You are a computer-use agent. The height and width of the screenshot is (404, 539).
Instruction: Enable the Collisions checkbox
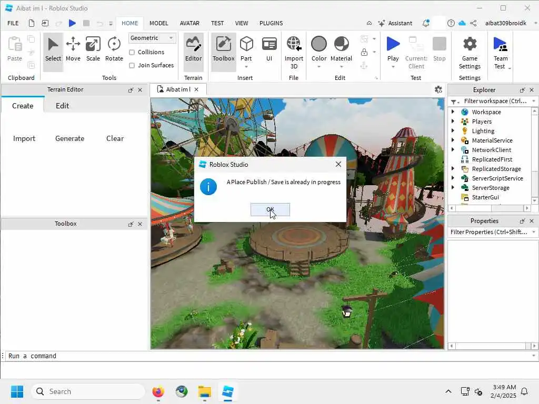(132, 52)
